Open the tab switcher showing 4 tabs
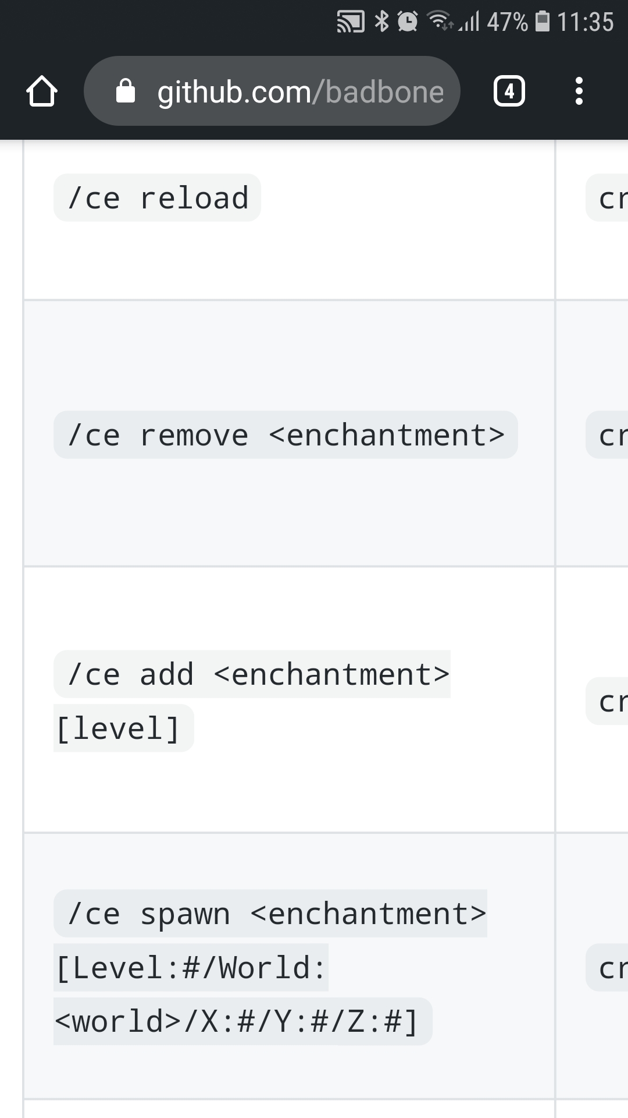 coord(509,91)
